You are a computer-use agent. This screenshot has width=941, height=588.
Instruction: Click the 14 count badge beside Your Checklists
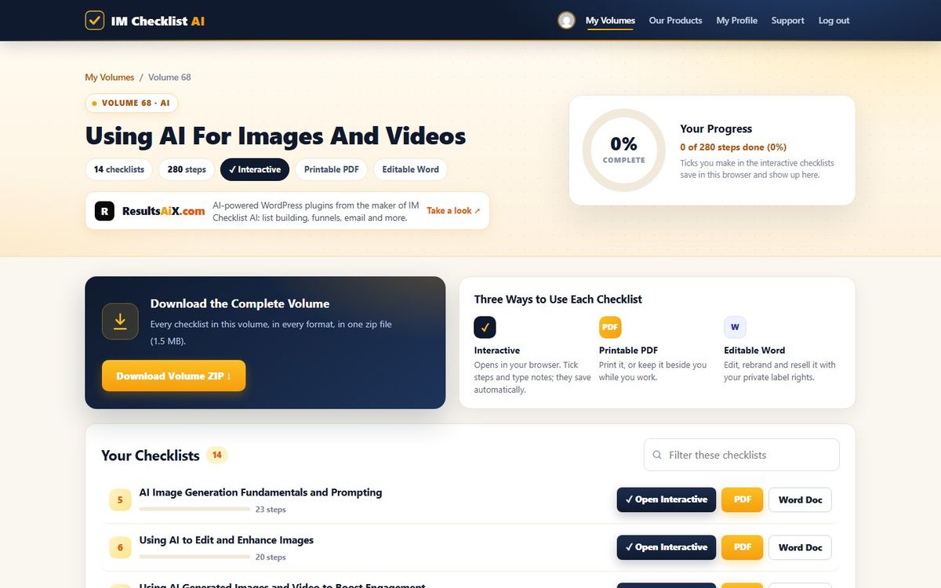pyautogui.click(x=217, y=455)
